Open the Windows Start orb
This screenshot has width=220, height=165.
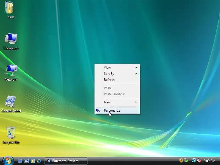[8, 161]
